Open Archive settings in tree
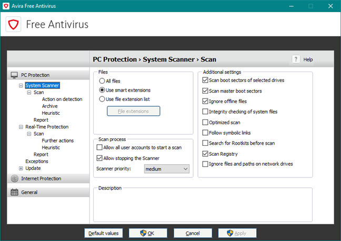Viewport: 341px width, 241px height. click(49, 106)
